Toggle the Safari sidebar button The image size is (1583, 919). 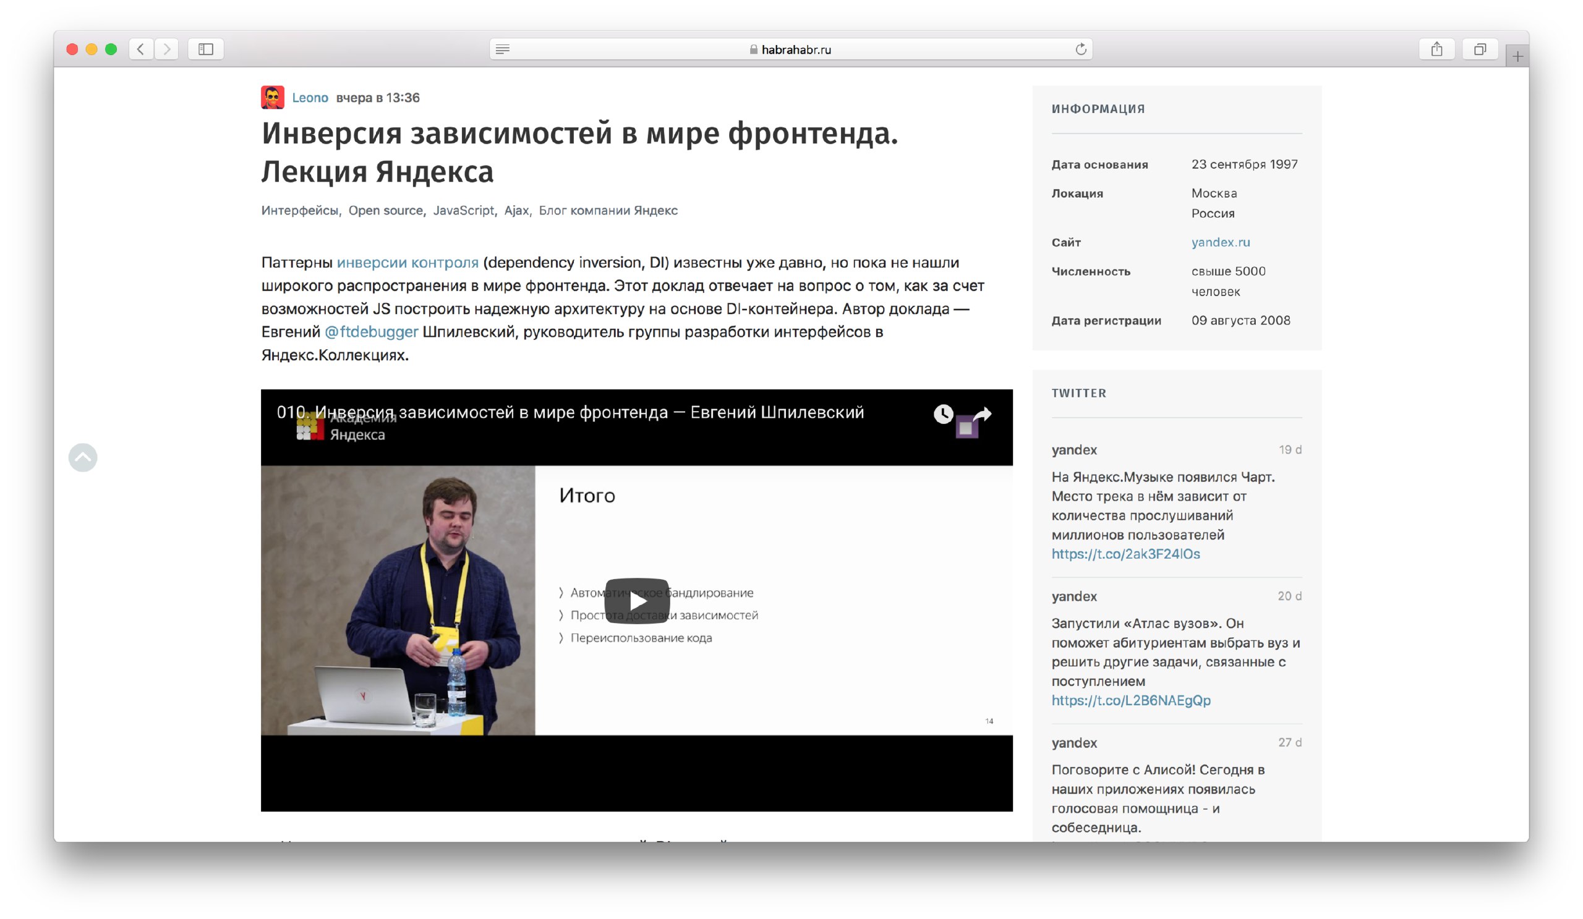click(205, 49)
